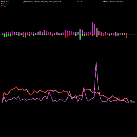The width and height of the screenshot is (137, 137).
Task: Click the peak of the purple volume line spike
Action: tap(96, 62)
